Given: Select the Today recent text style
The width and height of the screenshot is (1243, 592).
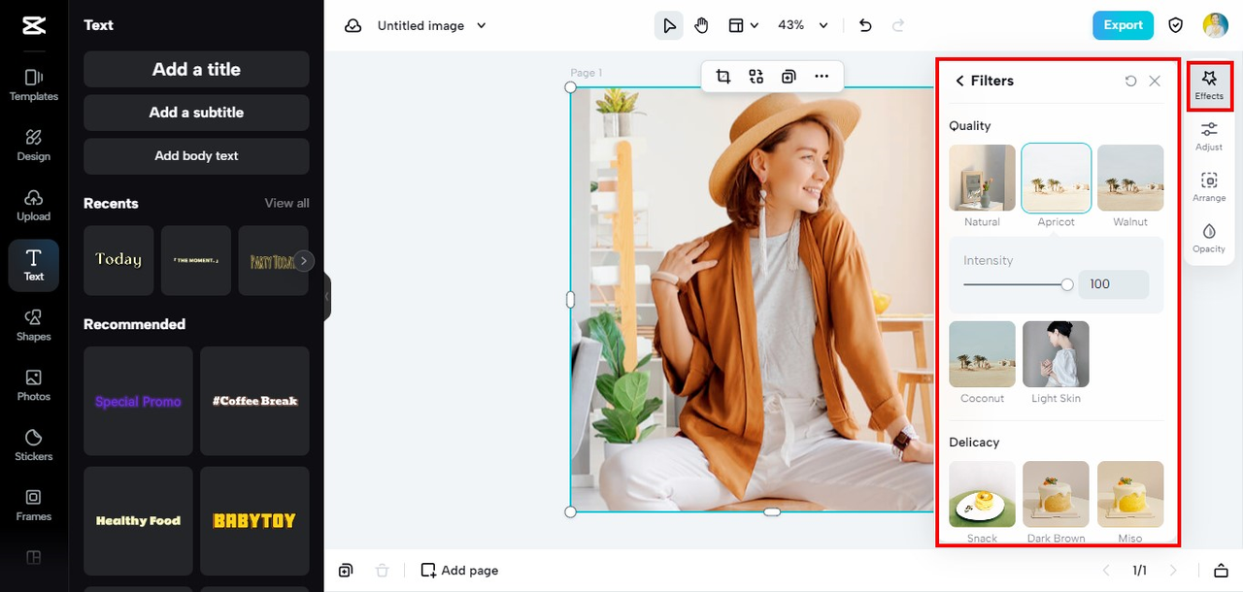Looking at the screenshot, I should point(118,260).
